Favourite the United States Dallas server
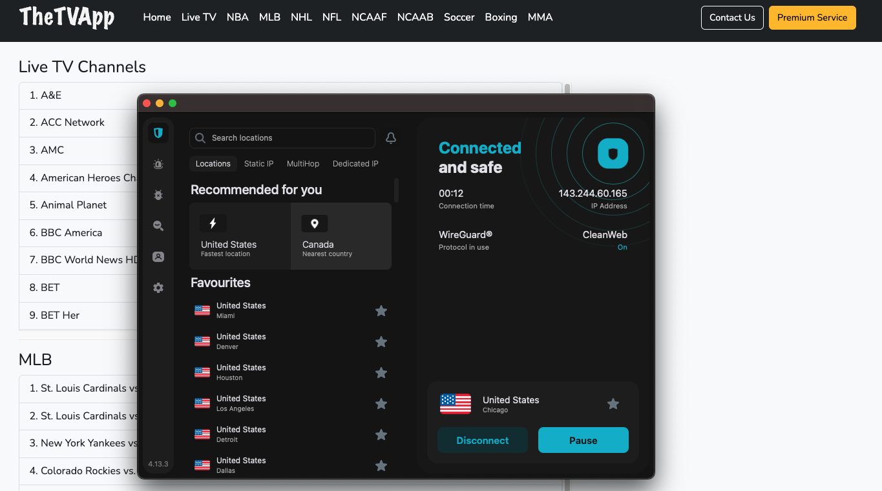882x491 pixels. [x=381, y=465]
